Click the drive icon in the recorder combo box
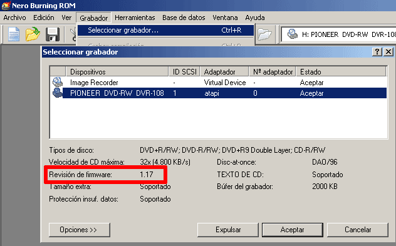The height and width of the screenshot is (246, 396). pos(293,34)
